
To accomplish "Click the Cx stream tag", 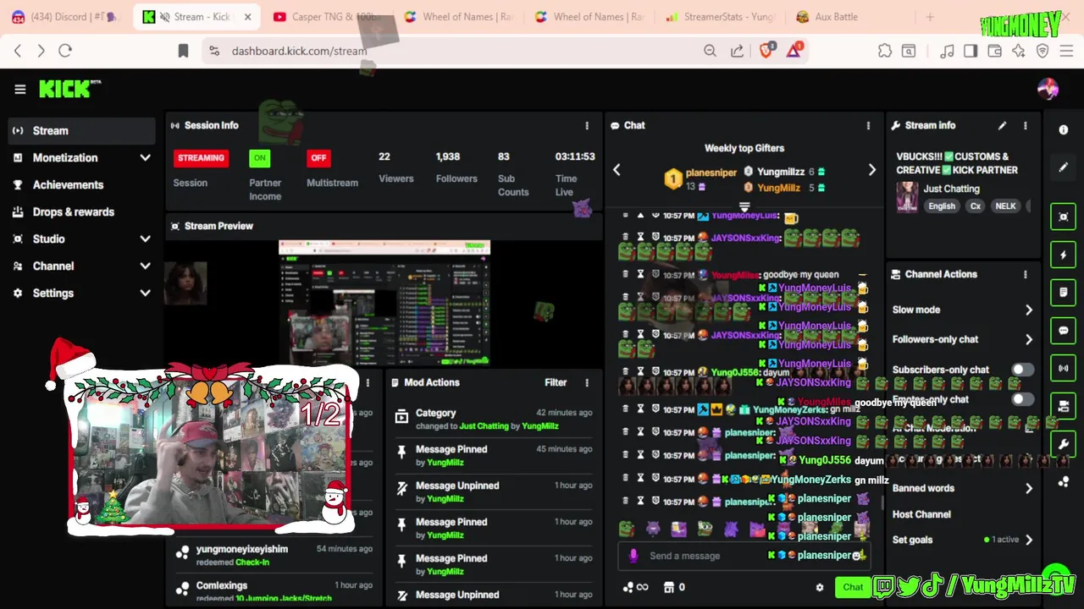I will (x=976, y=206).
